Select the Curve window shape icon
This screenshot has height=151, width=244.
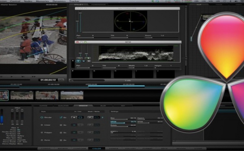click(42, 140)
